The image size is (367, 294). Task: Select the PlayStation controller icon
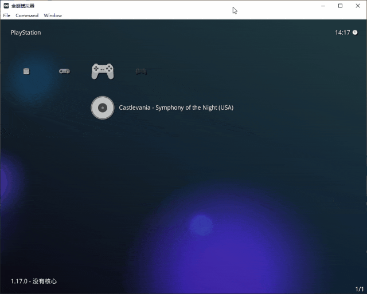pyautogui.click(x=103, y=71)
